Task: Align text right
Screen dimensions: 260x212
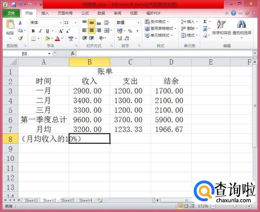Action: [x=99, y=30]
